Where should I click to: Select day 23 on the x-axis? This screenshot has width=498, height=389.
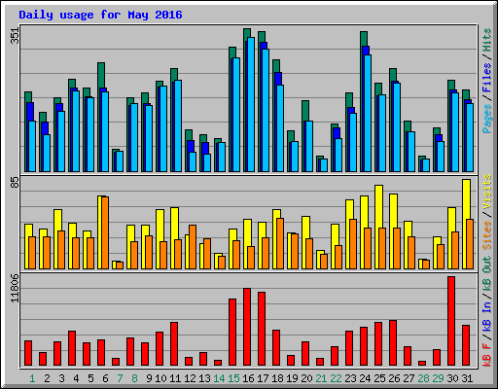click(350, 378)
